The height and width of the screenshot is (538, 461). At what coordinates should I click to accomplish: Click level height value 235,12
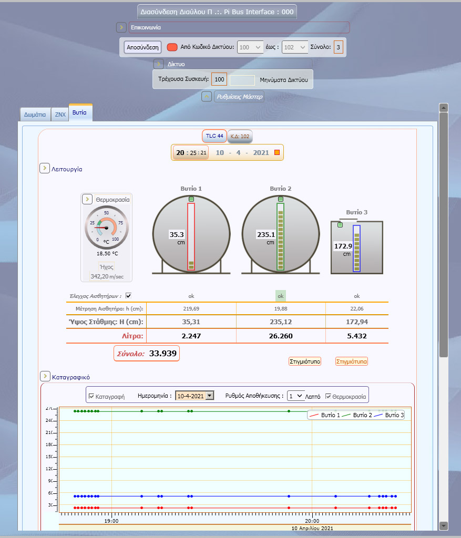click(x=281, y=322)
